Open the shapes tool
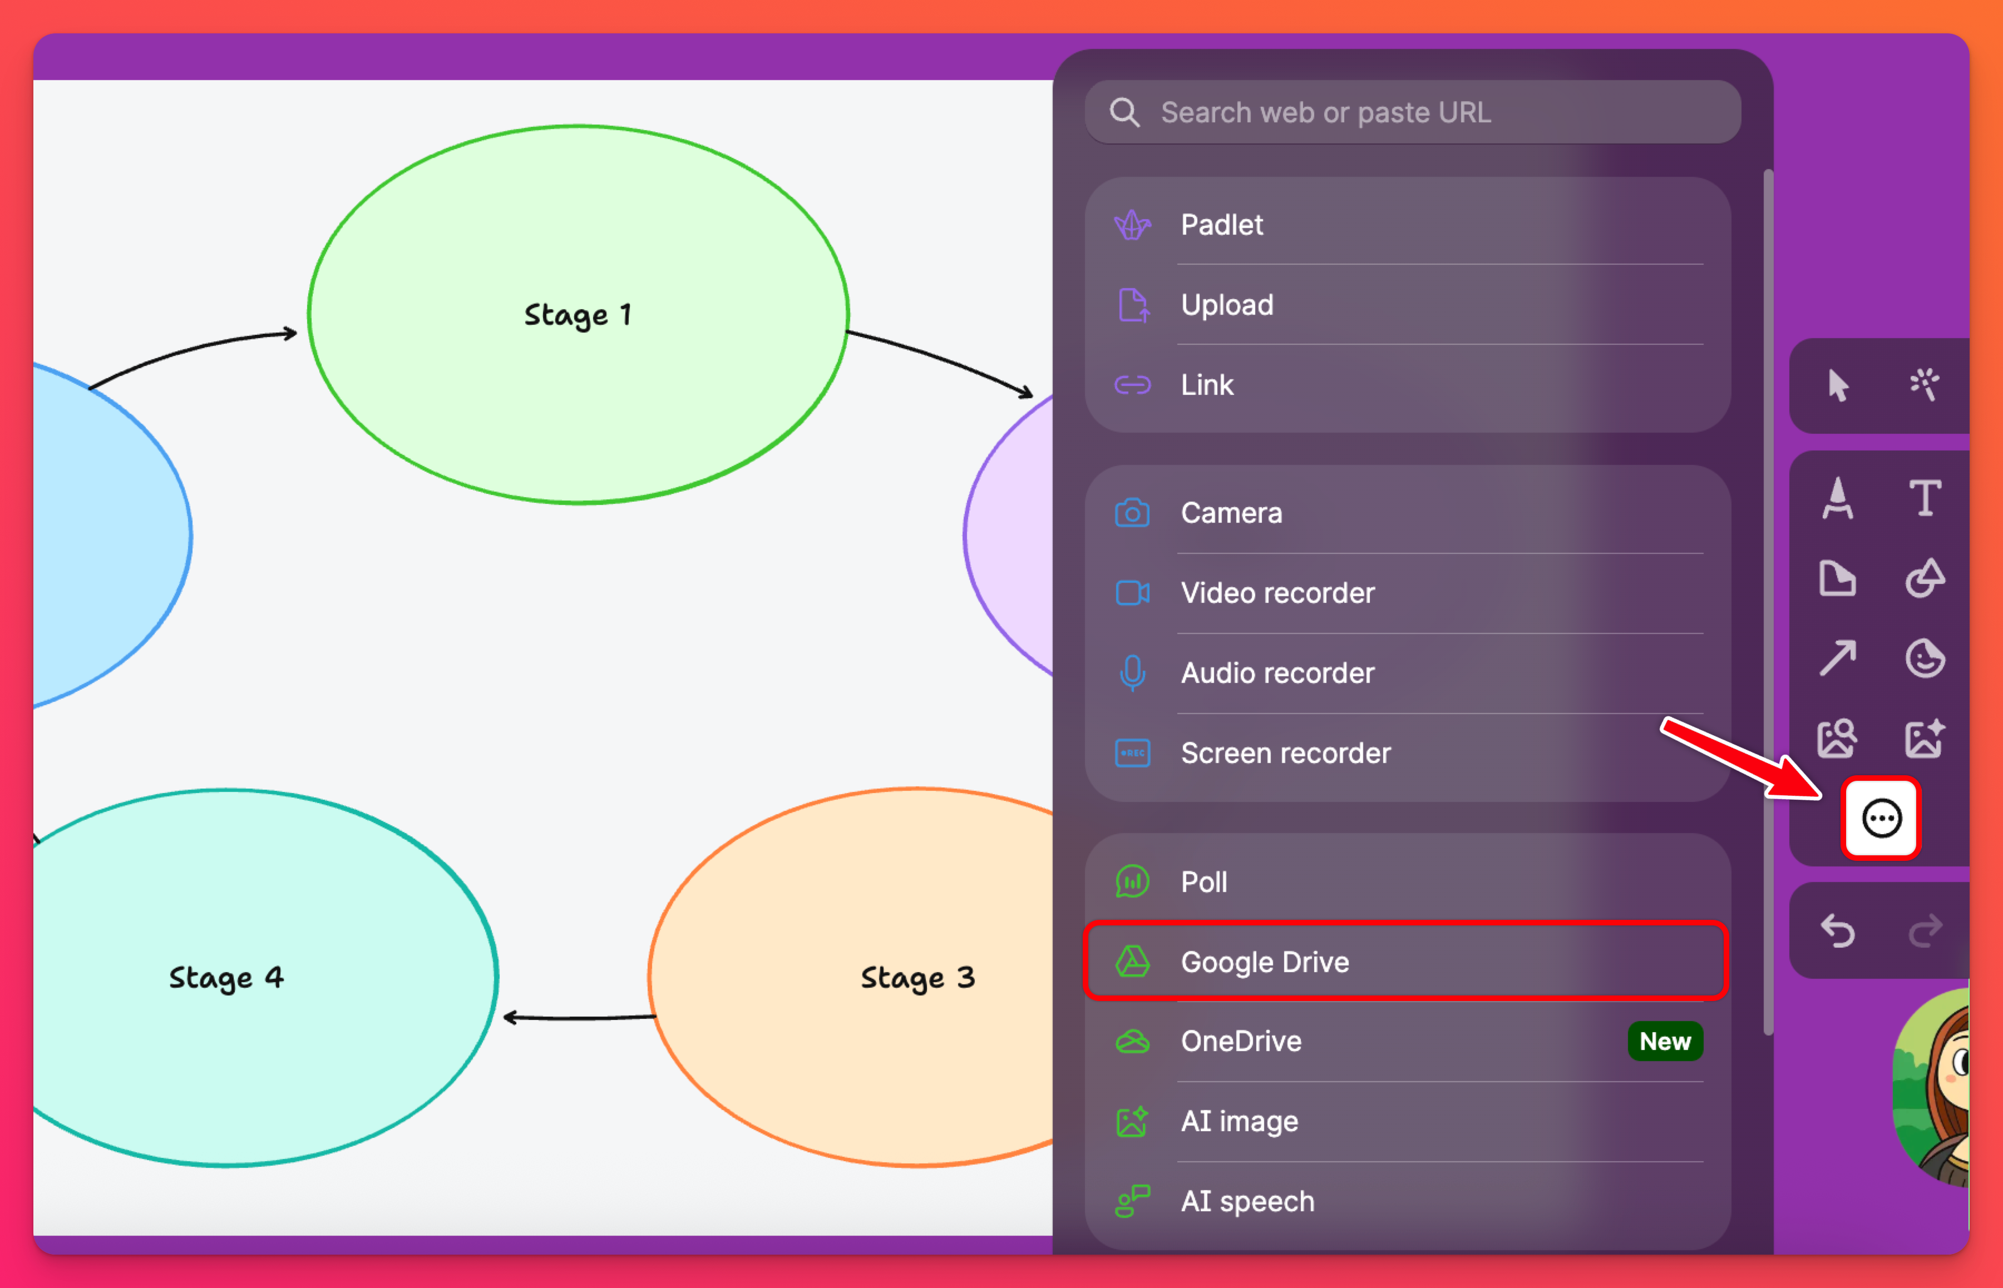2003x1288 pixels. (1925, 578)
